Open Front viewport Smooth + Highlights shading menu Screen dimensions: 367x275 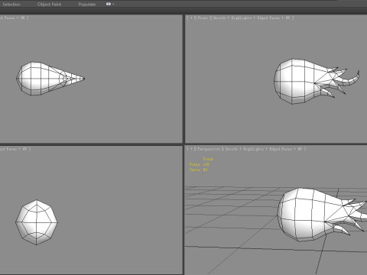click(232, 18)
